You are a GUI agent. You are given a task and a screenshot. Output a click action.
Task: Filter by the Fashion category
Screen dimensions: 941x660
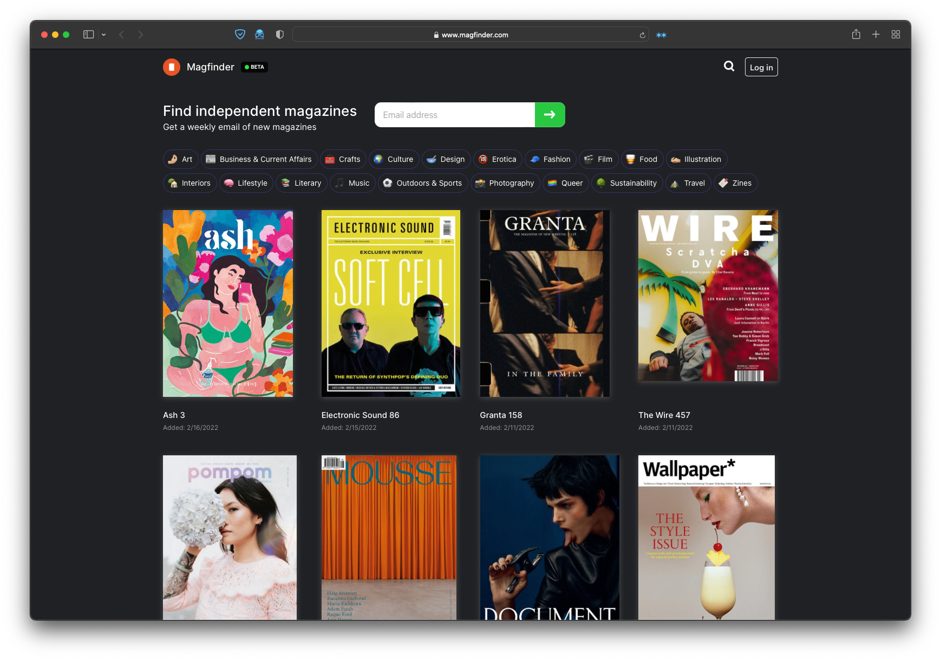(x=551, y=159)
